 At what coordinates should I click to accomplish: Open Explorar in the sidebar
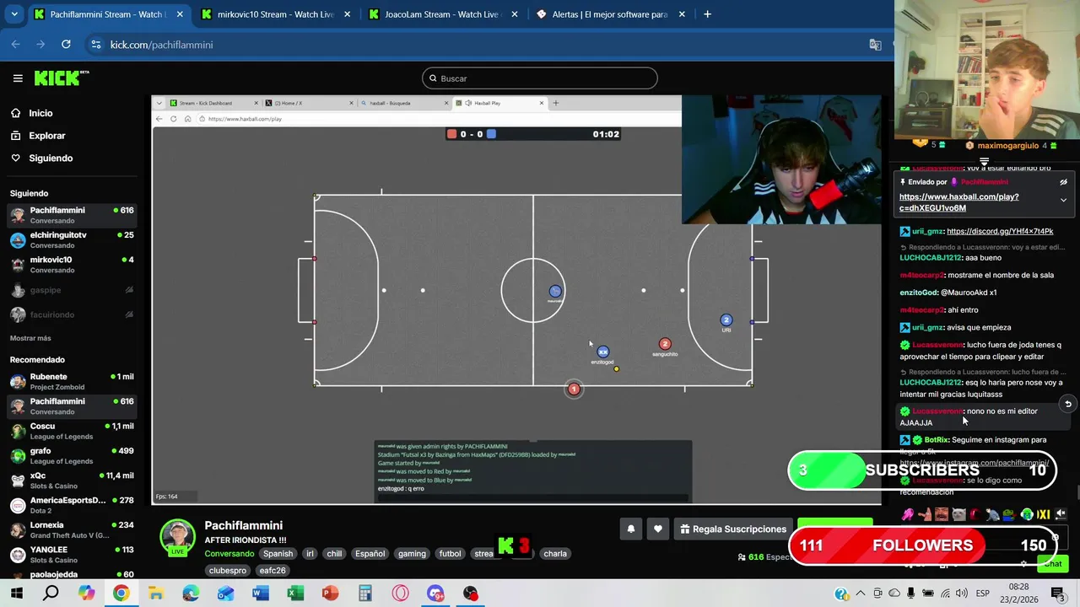click(46, 136)
